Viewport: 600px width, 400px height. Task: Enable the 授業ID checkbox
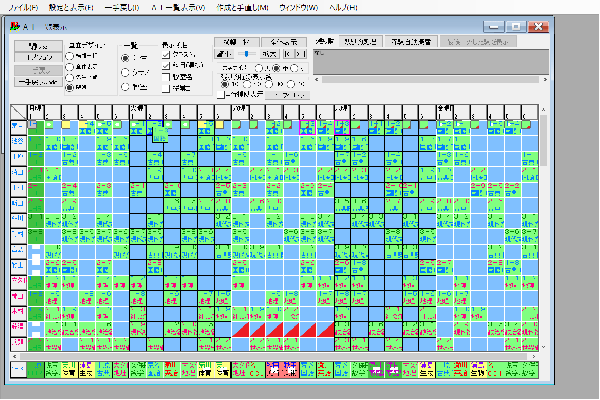pos(166,88)
